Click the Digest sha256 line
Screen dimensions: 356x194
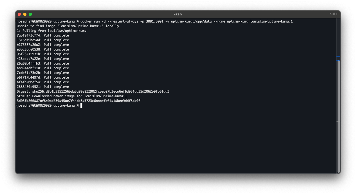tap(93, 92)
